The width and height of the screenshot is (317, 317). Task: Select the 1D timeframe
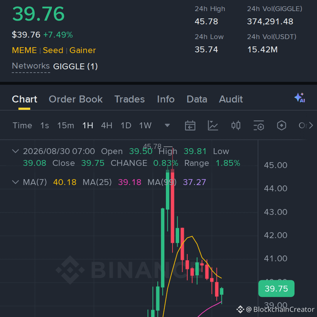[x=126, y=126]
